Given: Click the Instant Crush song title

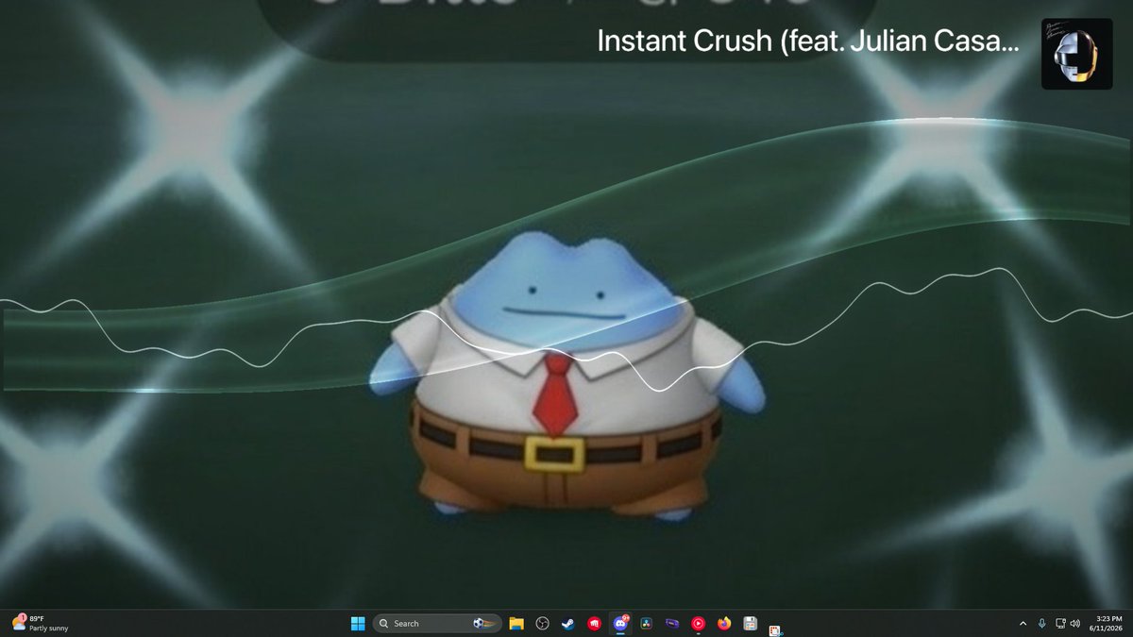Looking at the screenshot, I should click(x=808, y=42).
